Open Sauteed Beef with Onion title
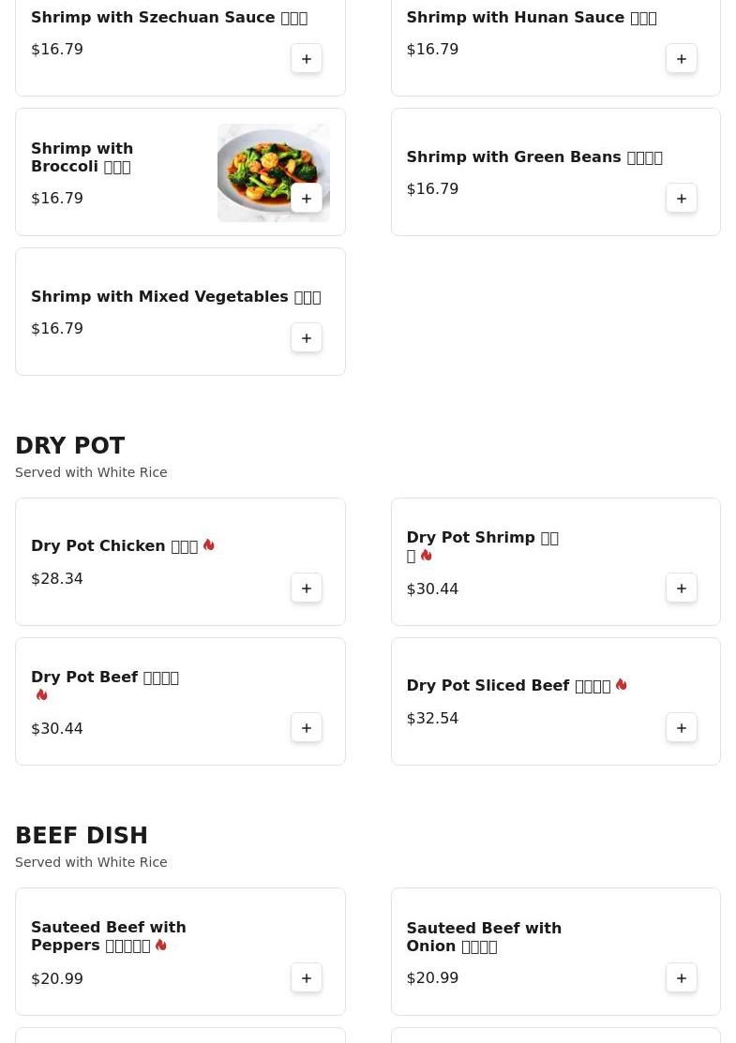 [484, 936]
